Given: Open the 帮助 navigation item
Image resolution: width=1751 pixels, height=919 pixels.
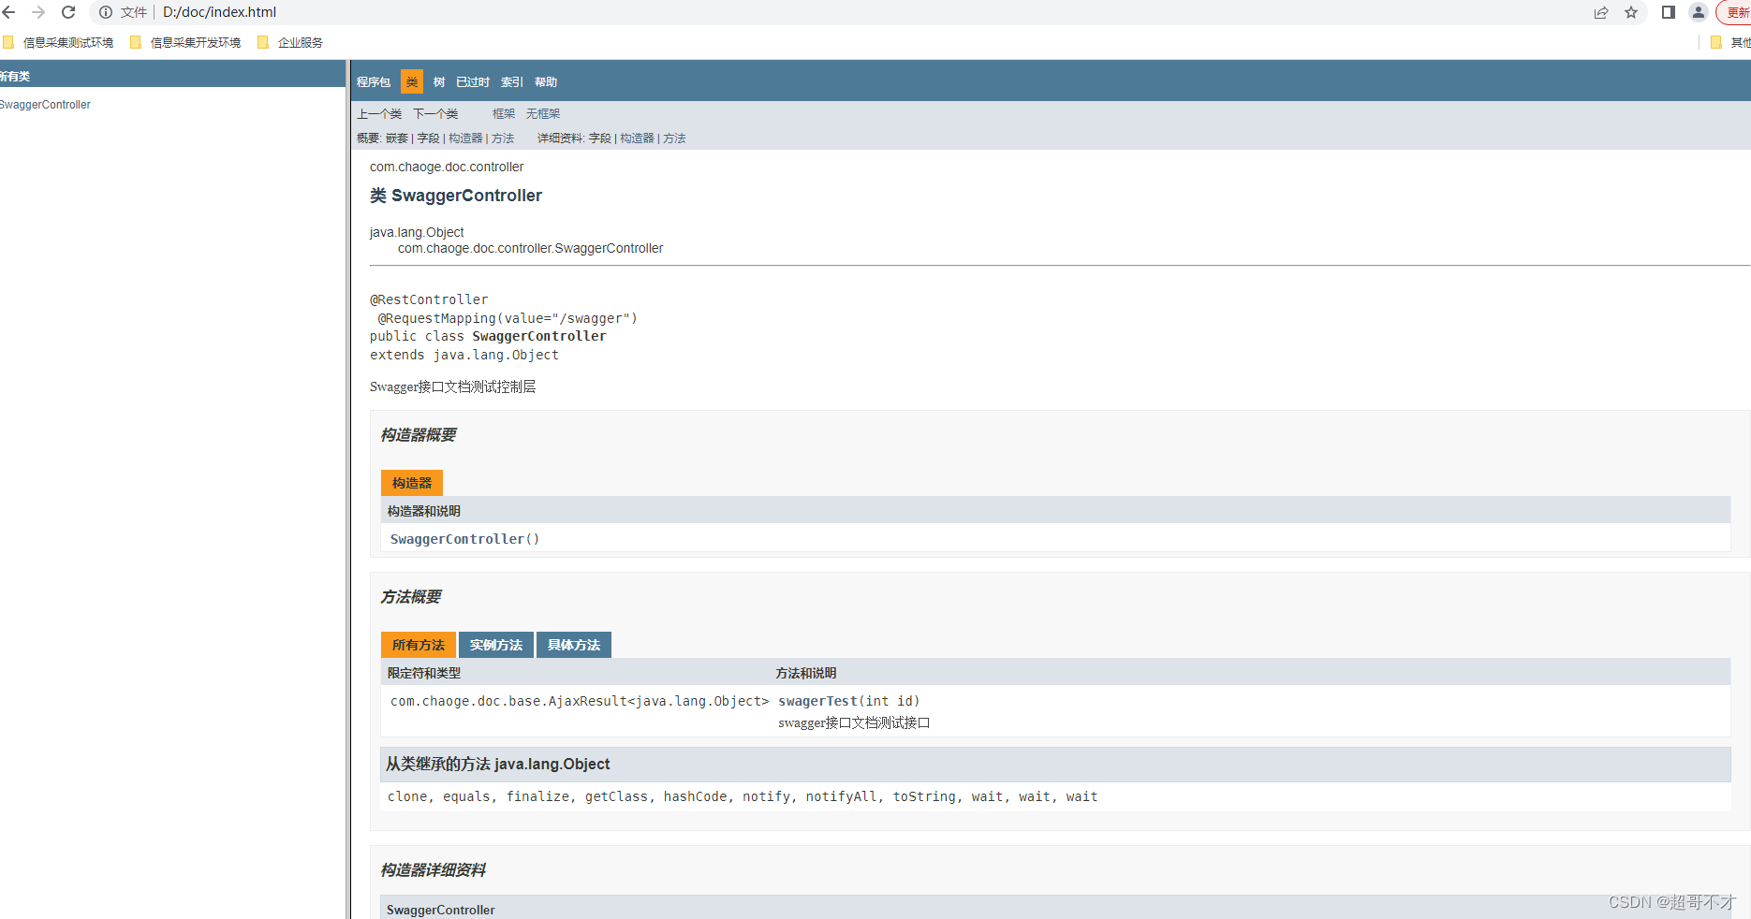Looking at the screenshot, I should tap(546, 82).
